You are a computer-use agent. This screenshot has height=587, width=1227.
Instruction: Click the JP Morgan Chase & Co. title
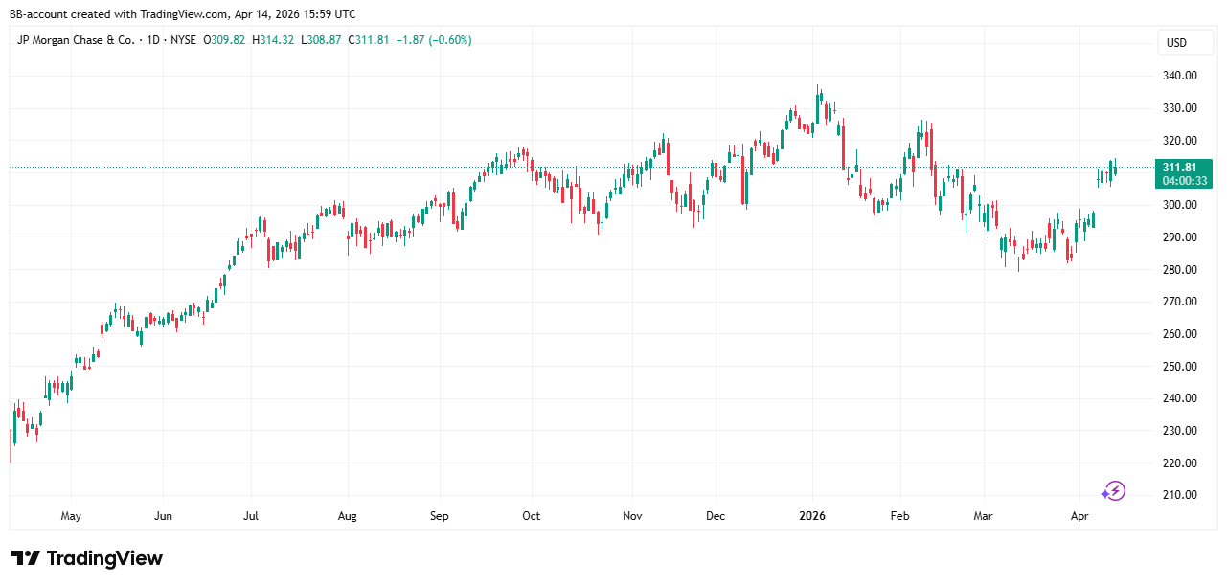coord(75,40)
